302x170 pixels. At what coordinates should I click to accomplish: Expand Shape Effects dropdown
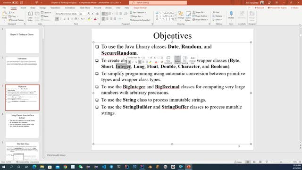tap(200, 20)
